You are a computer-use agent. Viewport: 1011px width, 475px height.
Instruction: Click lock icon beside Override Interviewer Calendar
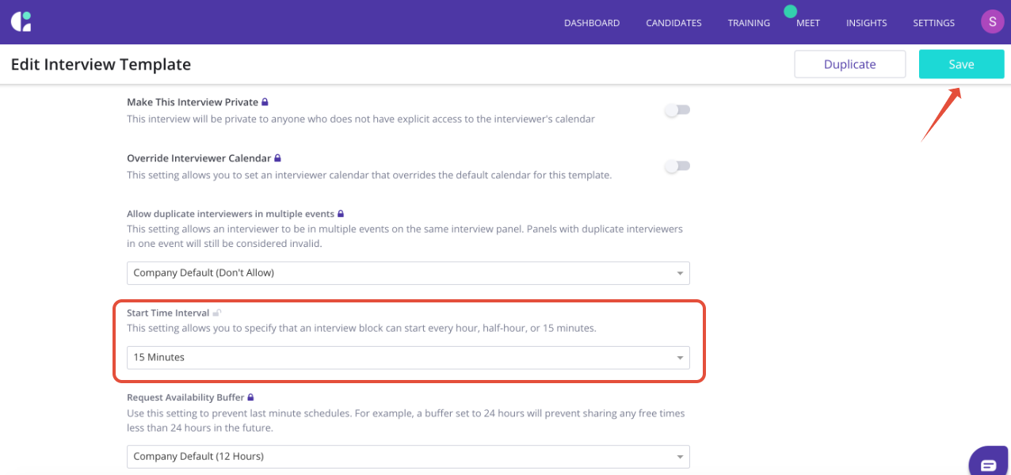click(277, 158)
